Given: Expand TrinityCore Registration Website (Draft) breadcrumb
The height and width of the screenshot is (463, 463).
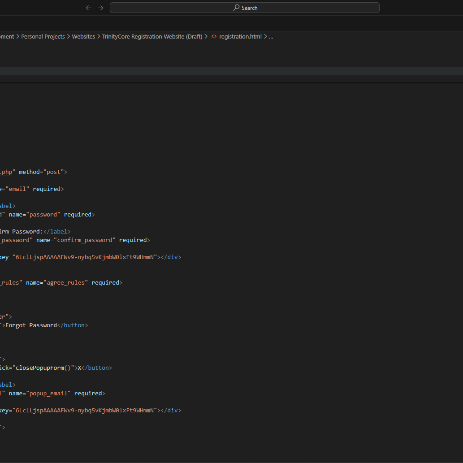Looking at the screenshot, I should (152, 37).
